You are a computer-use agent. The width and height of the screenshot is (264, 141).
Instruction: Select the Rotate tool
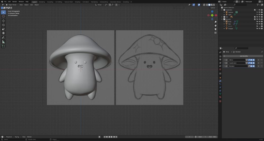[3, 25]
